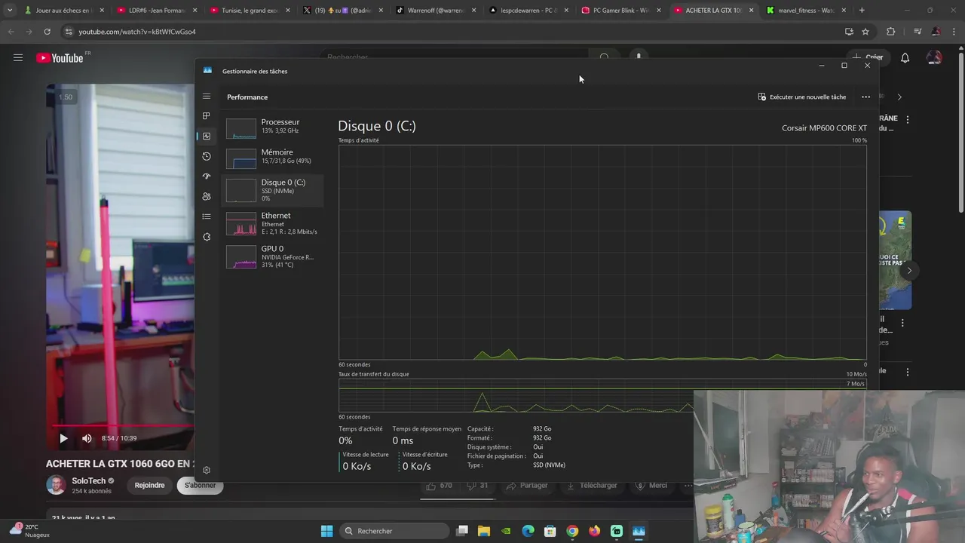Screen dimensions: 965x543
Task: Open Processes page in Task Manager sidebar
Action: click(206, 116)
